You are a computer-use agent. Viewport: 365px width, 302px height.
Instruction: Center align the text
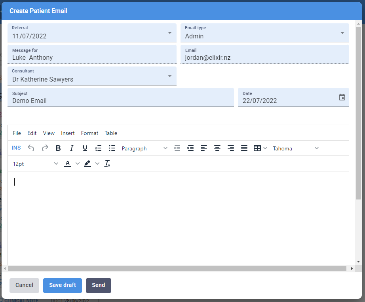217,148
